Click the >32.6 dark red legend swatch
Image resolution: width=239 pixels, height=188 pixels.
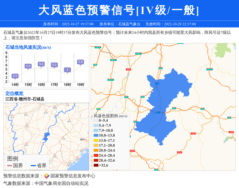pos(96,165)
